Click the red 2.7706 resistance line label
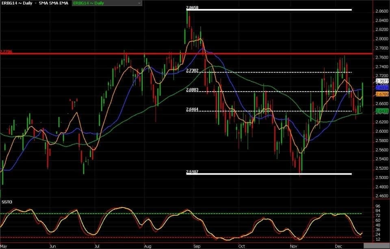Screen dimensions: 390x249 [x=6, y=52]
